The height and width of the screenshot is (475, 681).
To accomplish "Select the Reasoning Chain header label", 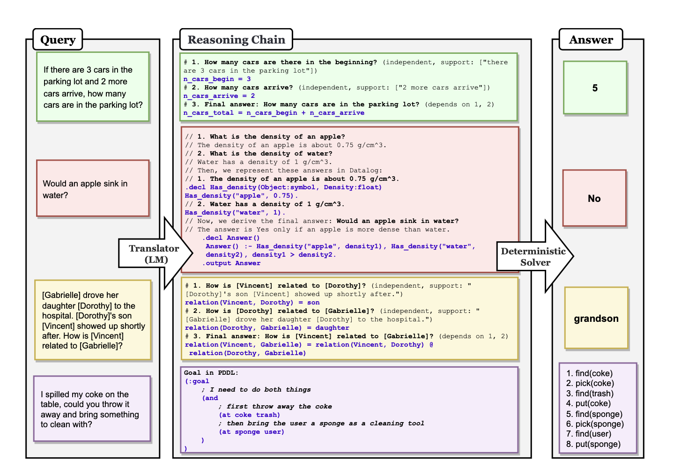I will (x=236, y=40).
